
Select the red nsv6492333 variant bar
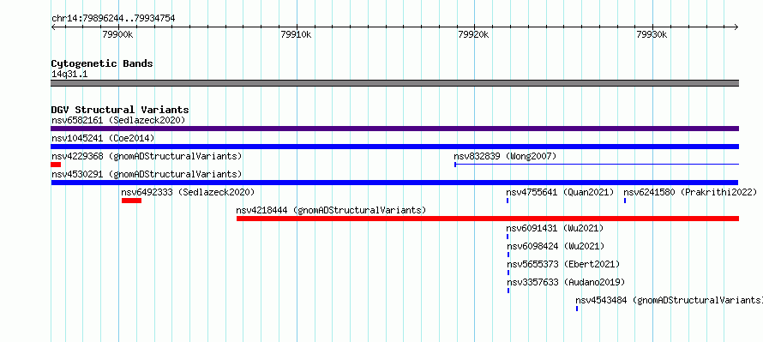coord(131,201)
